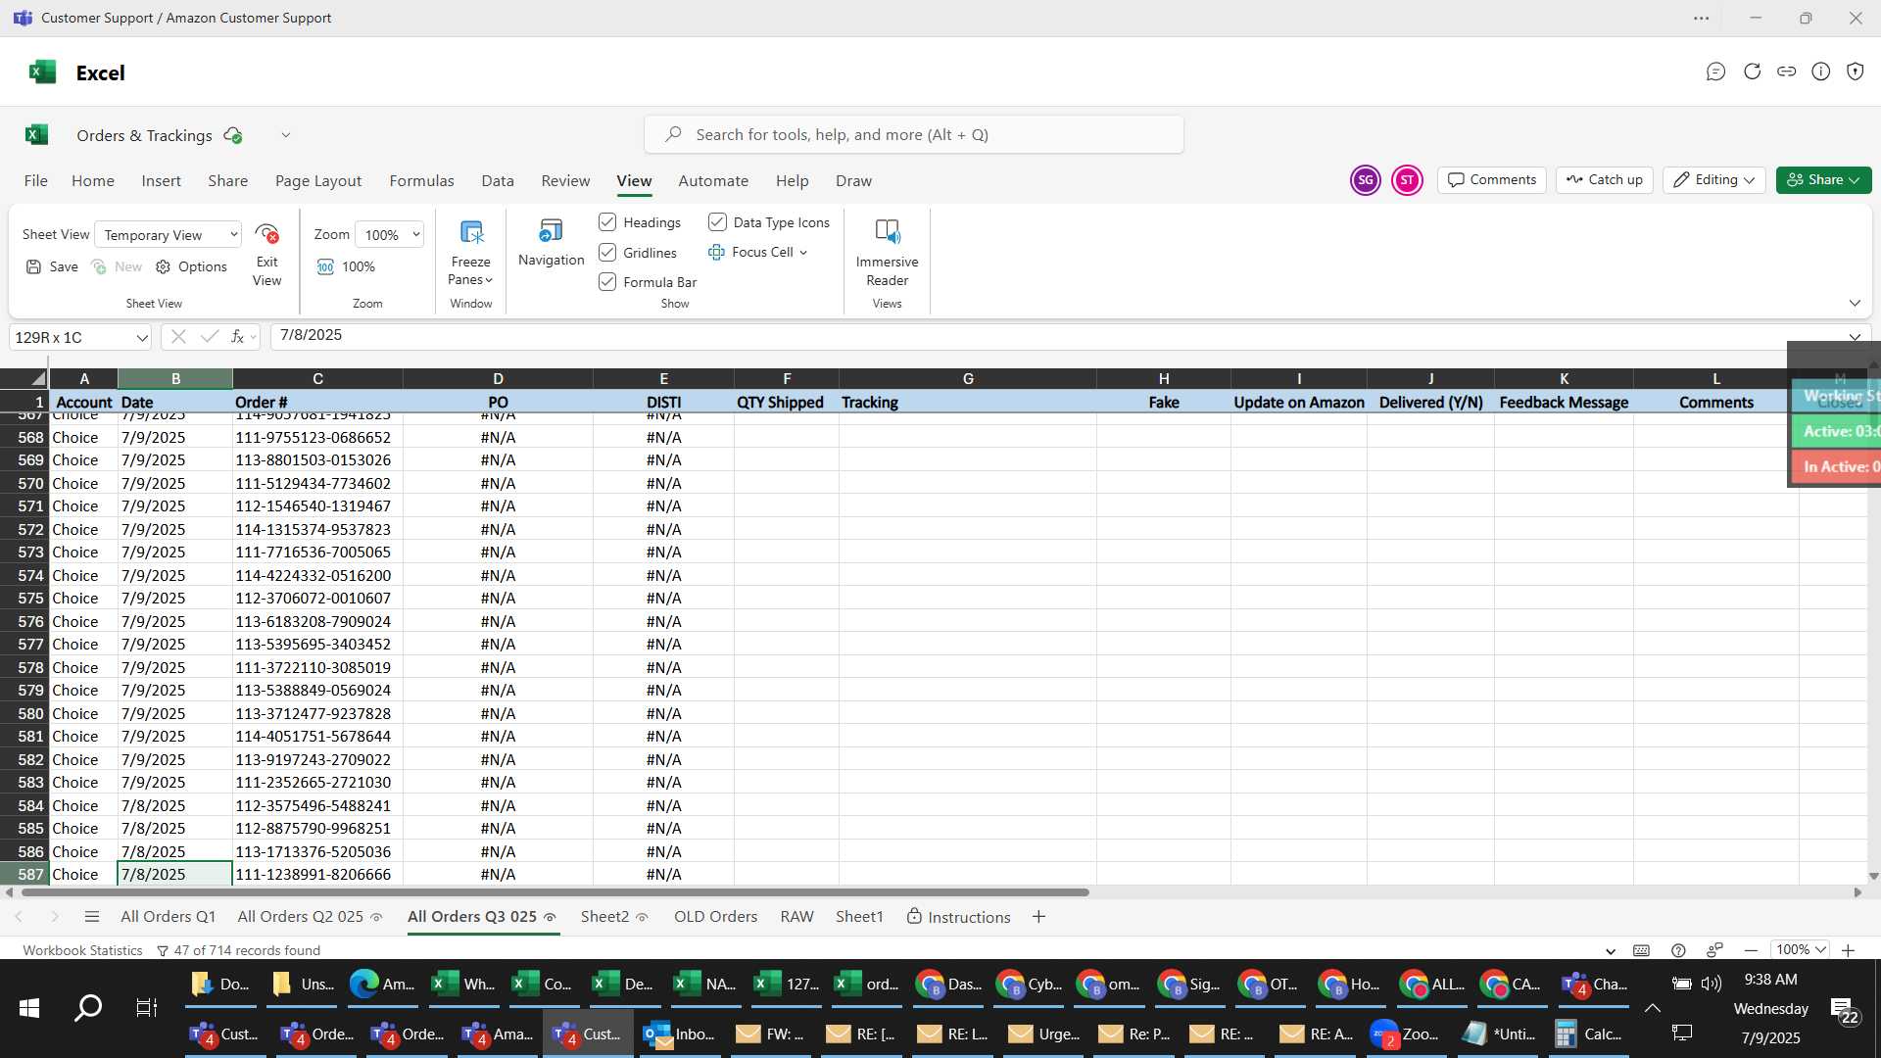Open the info circle icon

(1820, 72)
